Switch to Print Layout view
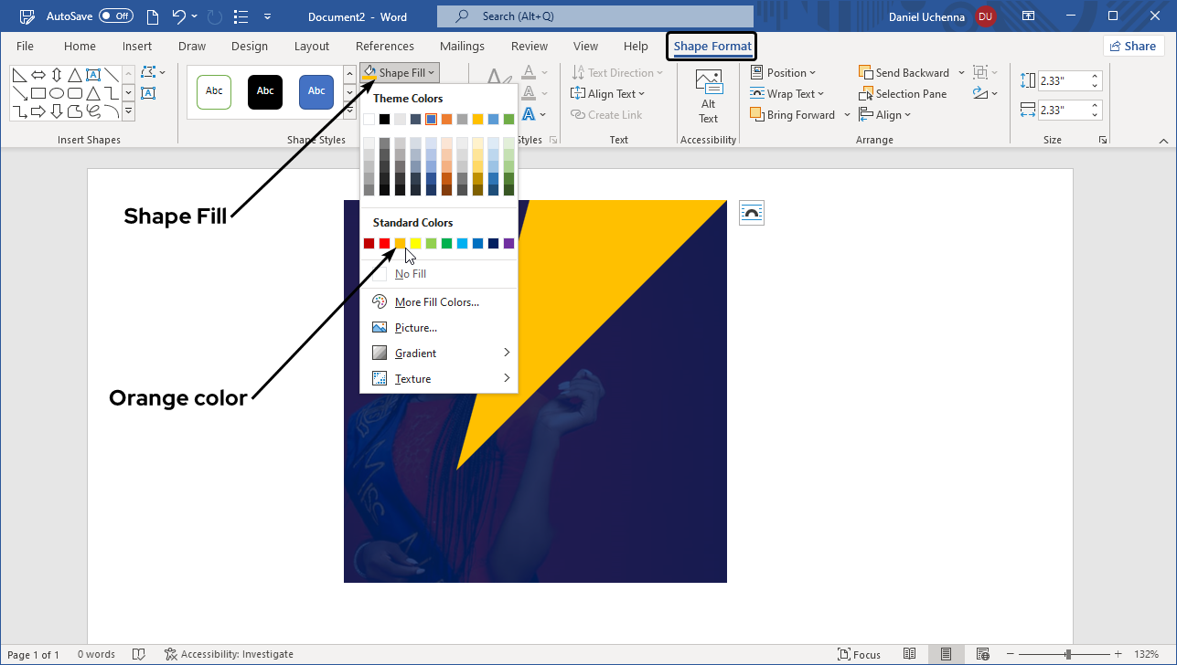 (x=946, y=654)
